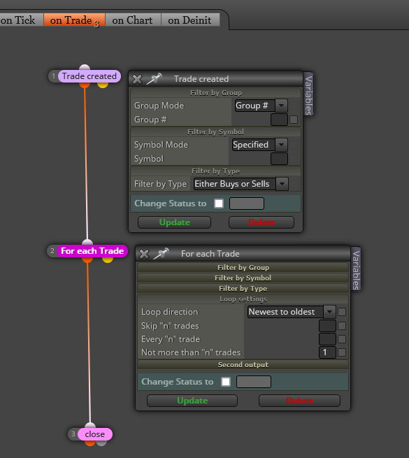409x458 pixels.
Task: Toggle checkbox next to Either Buys or Sells dropdown
Action: click(294, 184)
